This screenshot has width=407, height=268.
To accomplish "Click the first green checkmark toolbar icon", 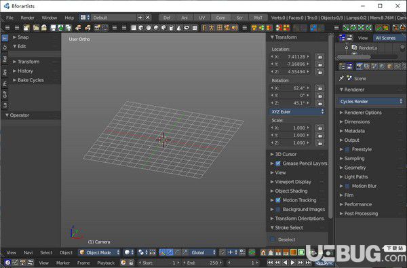I will point(346,28).
